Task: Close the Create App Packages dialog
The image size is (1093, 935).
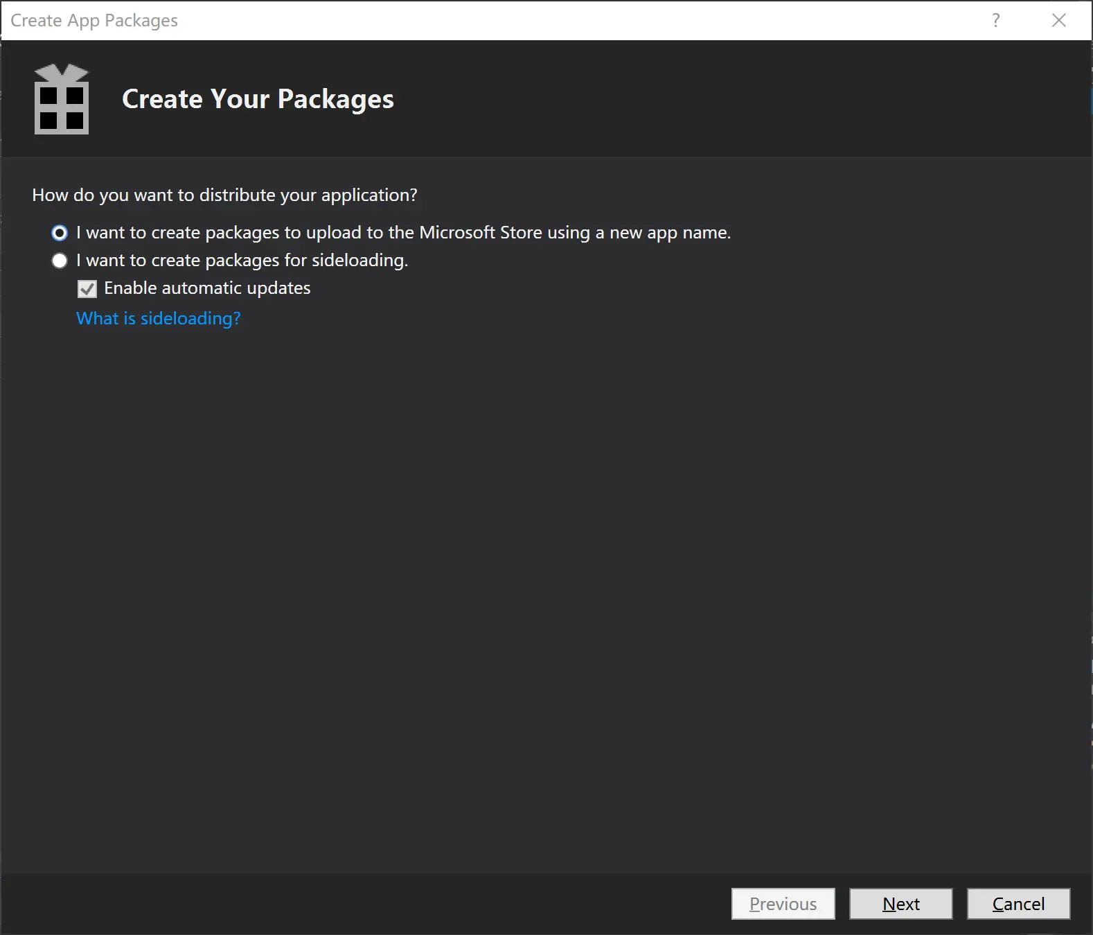Action: [1058, 20]
